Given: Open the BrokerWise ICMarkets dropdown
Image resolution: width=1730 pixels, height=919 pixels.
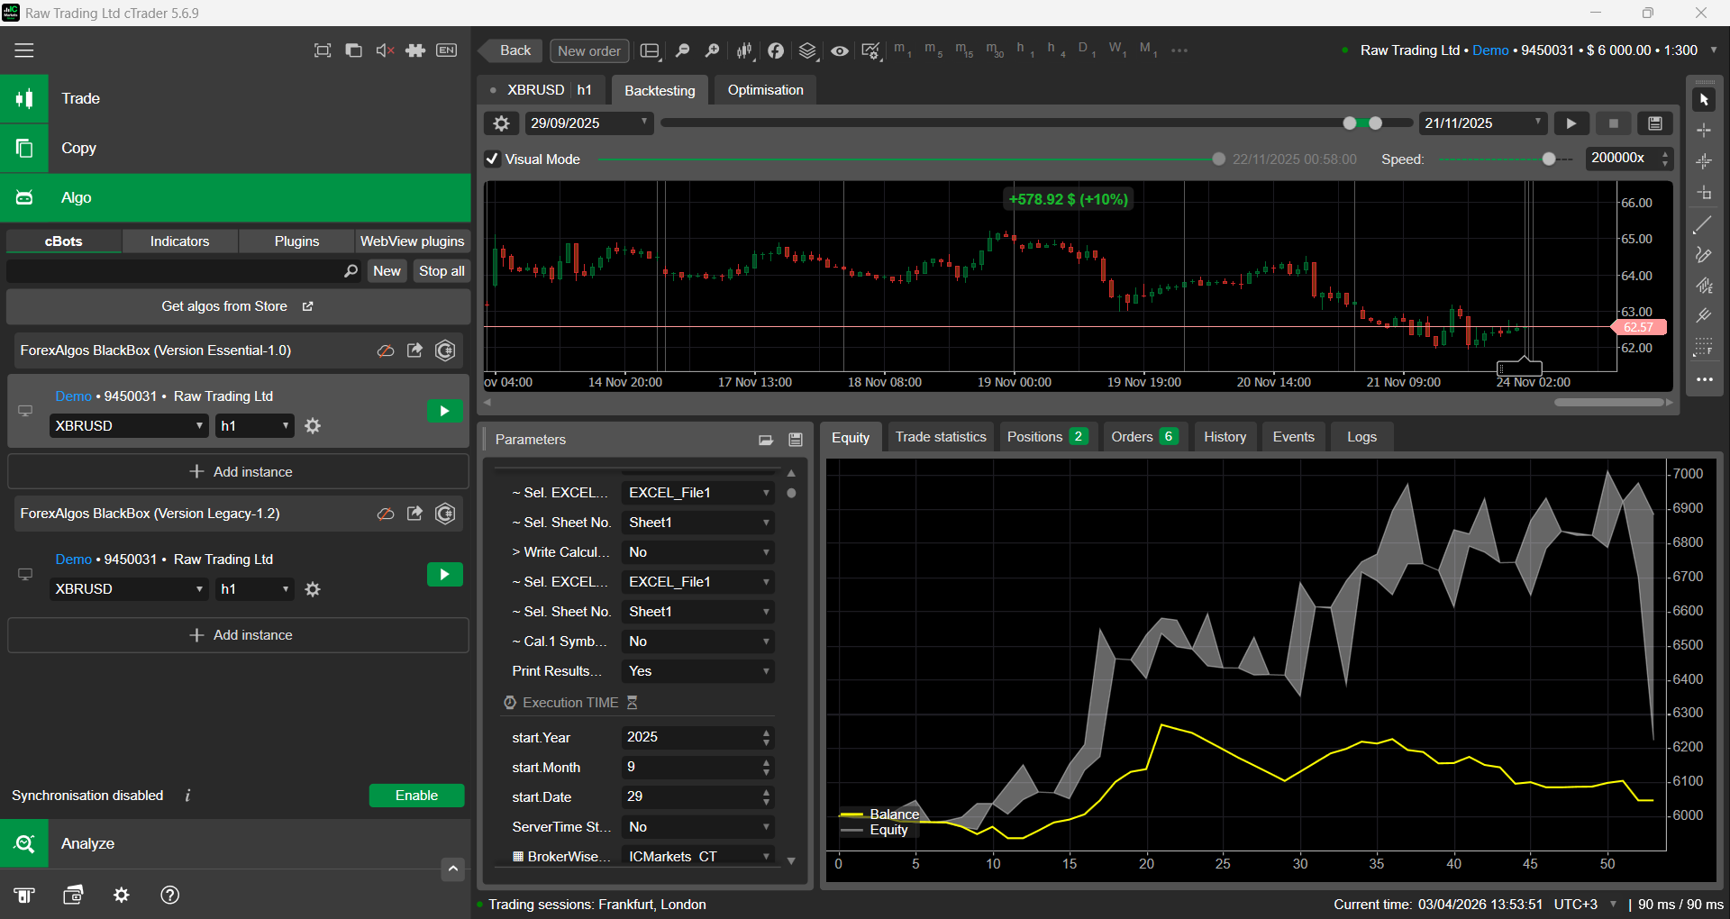Looking at the screenshot, I should (698, 856).
